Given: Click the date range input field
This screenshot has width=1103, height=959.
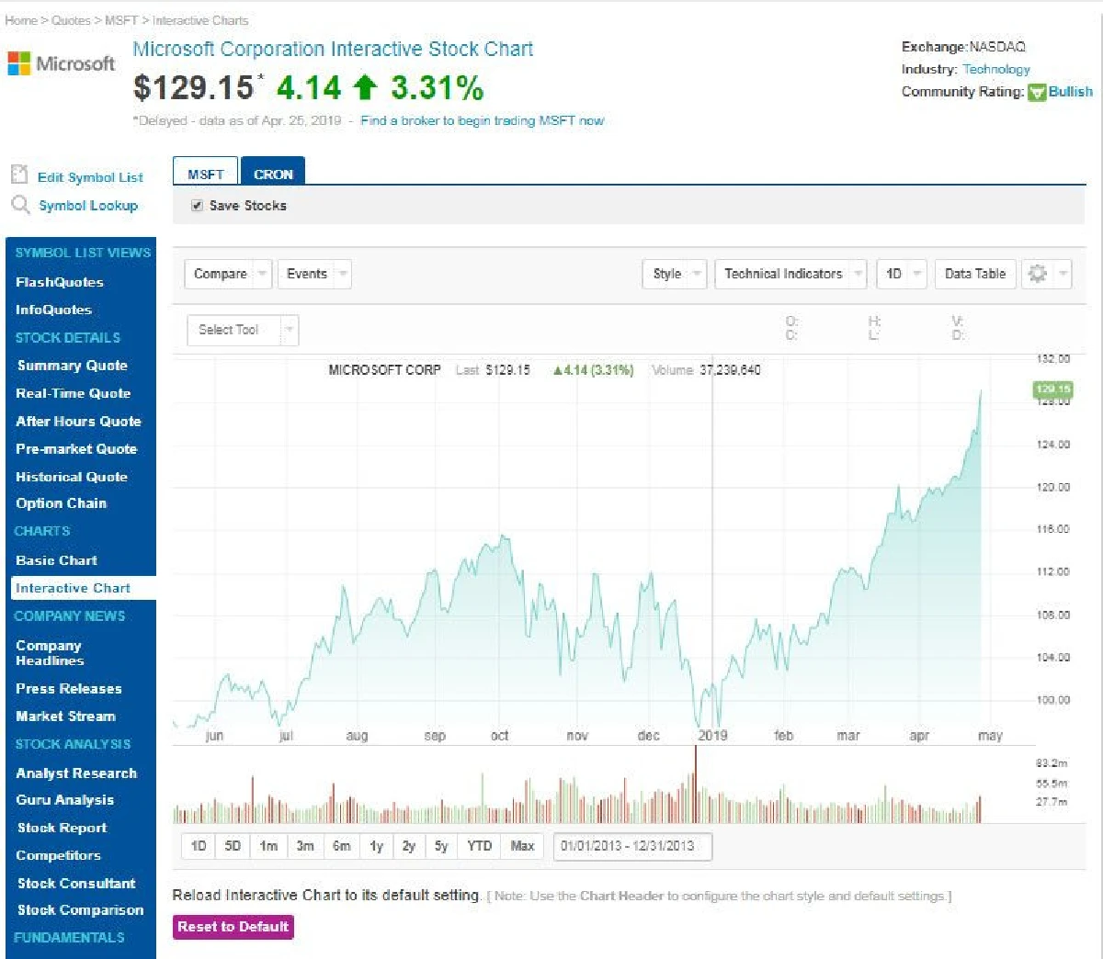Looking at the screenshot, I should [x=631, y=846].
